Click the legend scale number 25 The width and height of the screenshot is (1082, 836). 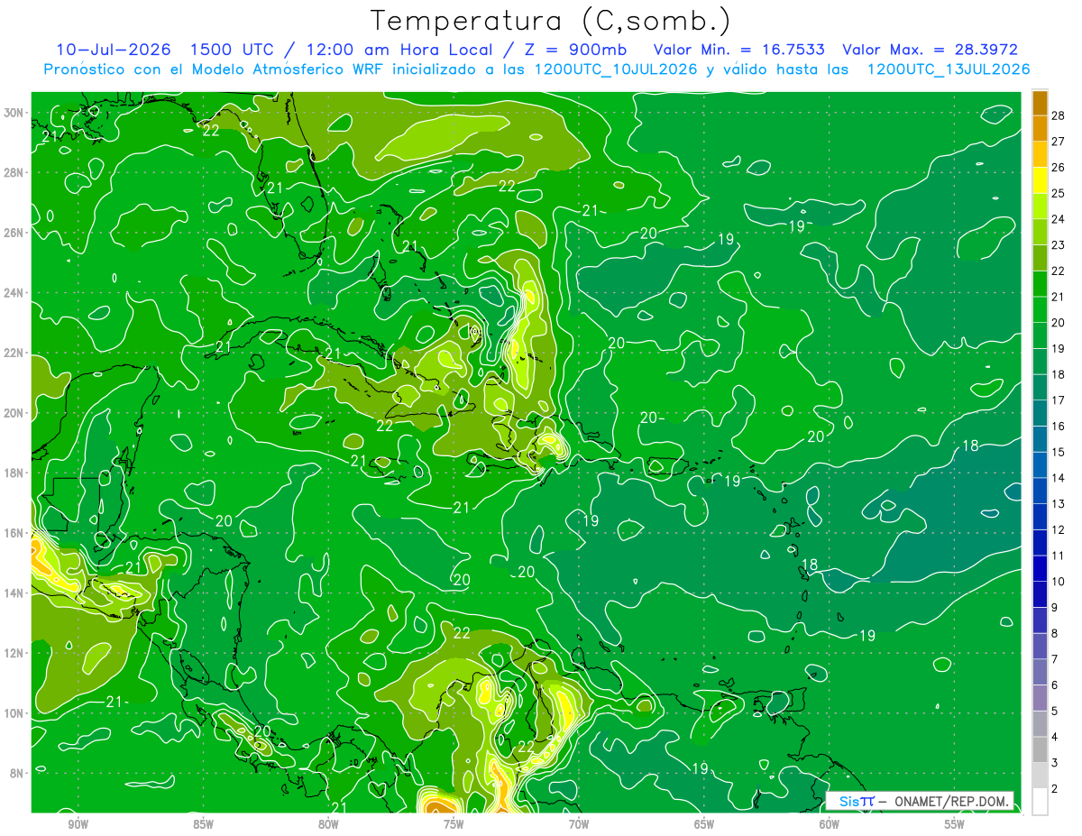pyautogui.click(x=1058, y=193)
